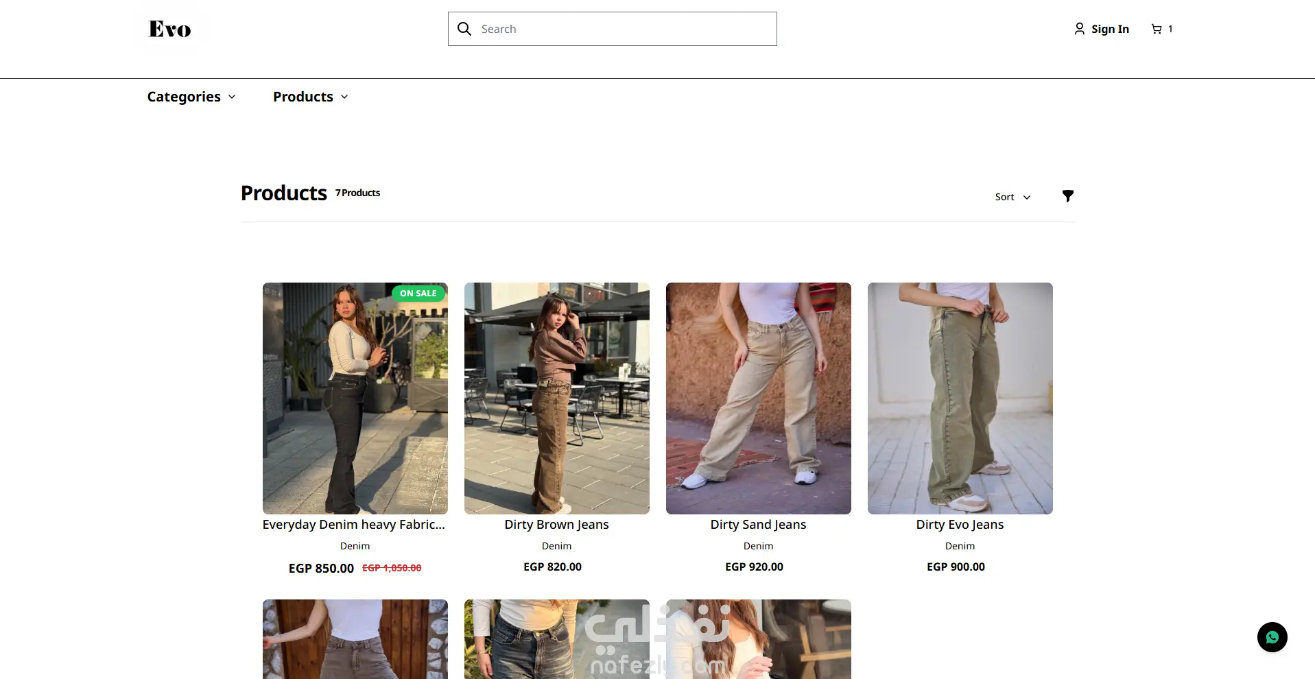1315x679 pixels.
Task: Open the Dirty Evo Jeans product image
Action: [960, 398]
